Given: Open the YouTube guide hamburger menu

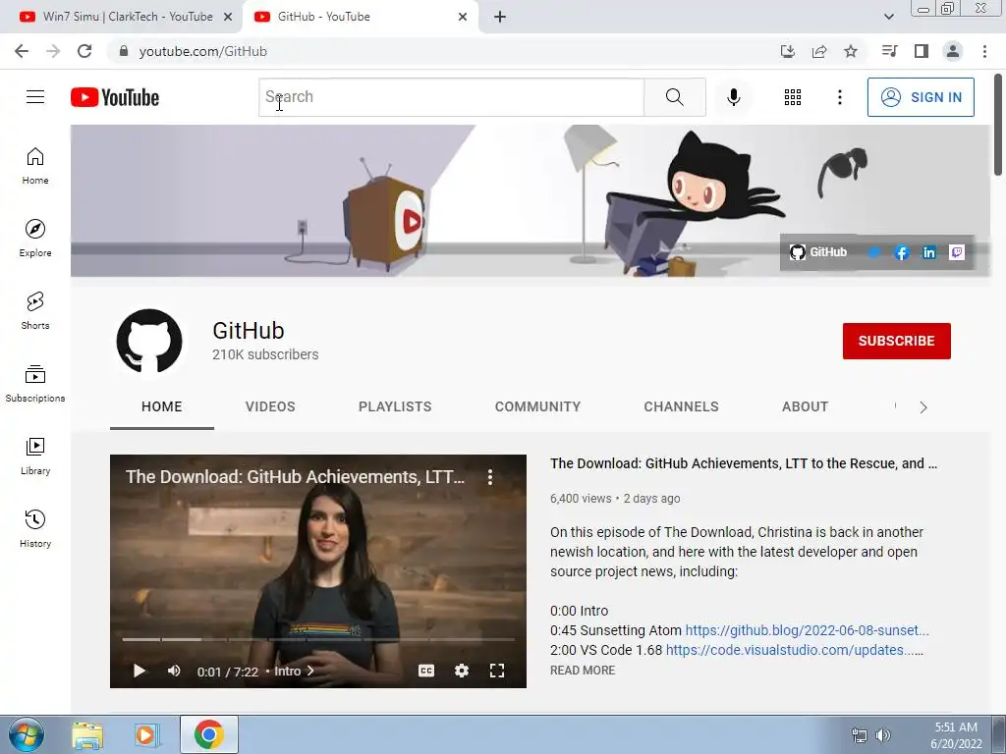Looking at the screenshot, I should (35, 97).
